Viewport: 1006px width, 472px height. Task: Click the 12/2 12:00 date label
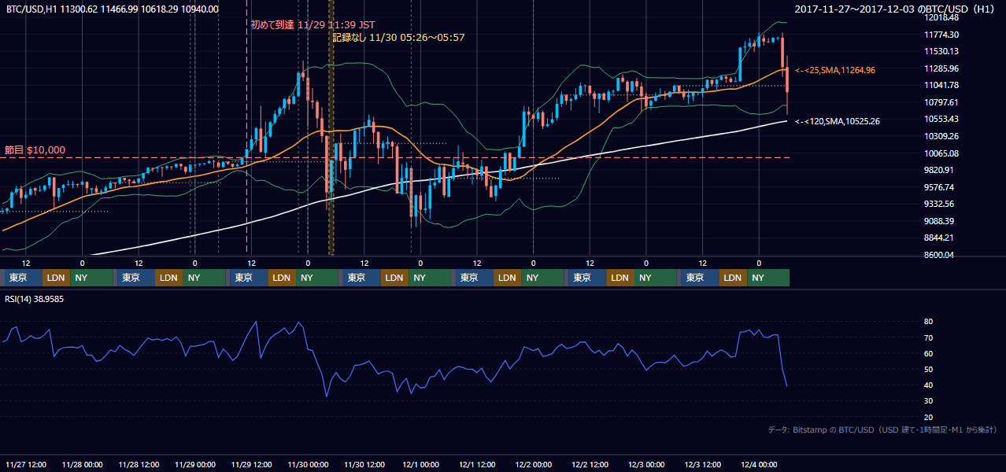click(x=590, y=464)
